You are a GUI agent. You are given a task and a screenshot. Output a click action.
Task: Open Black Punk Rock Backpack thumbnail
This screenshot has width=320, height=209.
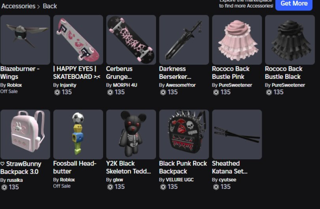tap(184, 135)
